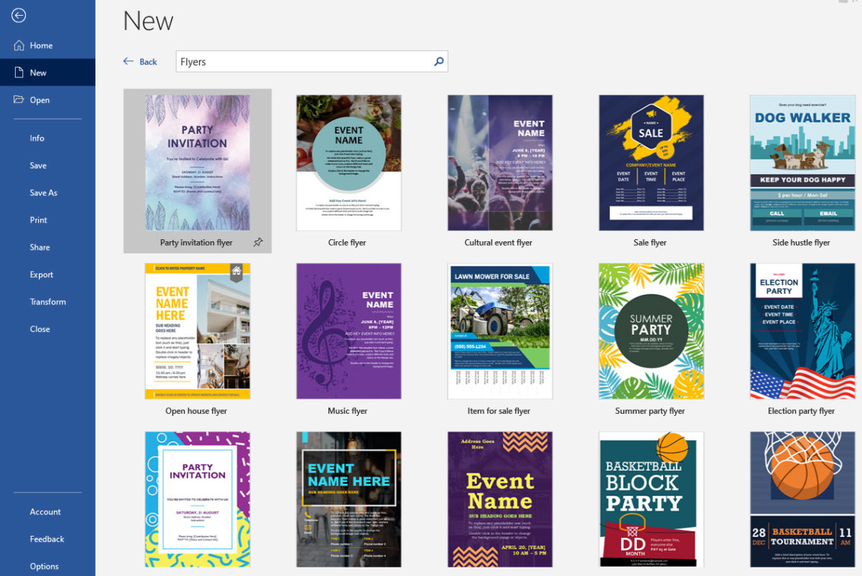Viewport: 862px width, 576px height.
Task: Pick the Election party flyer template
Action: click(x=802, y=331)
